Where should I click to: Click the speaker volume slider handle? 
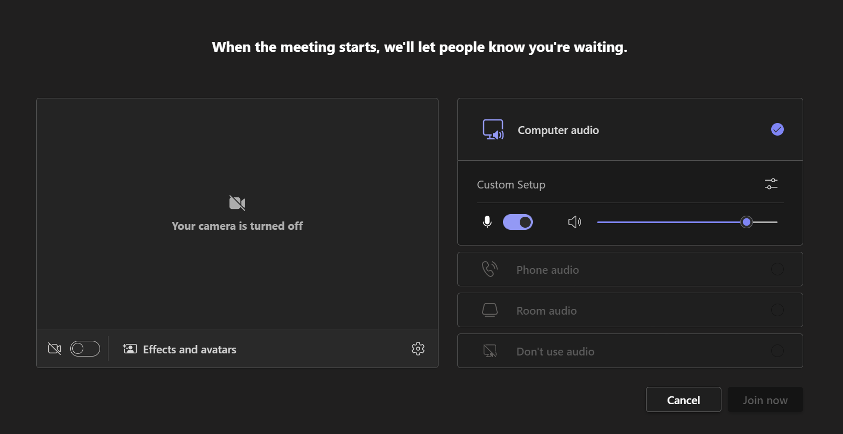click(x=747, y=222)
